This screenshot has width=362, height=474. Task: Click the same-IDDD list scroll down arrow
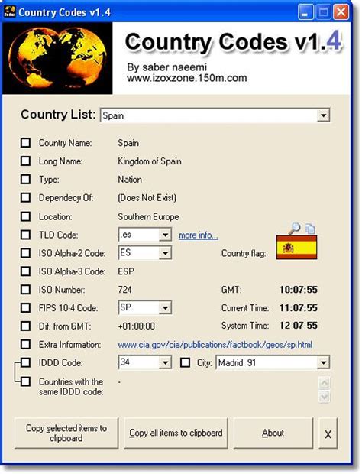(324, 396)
